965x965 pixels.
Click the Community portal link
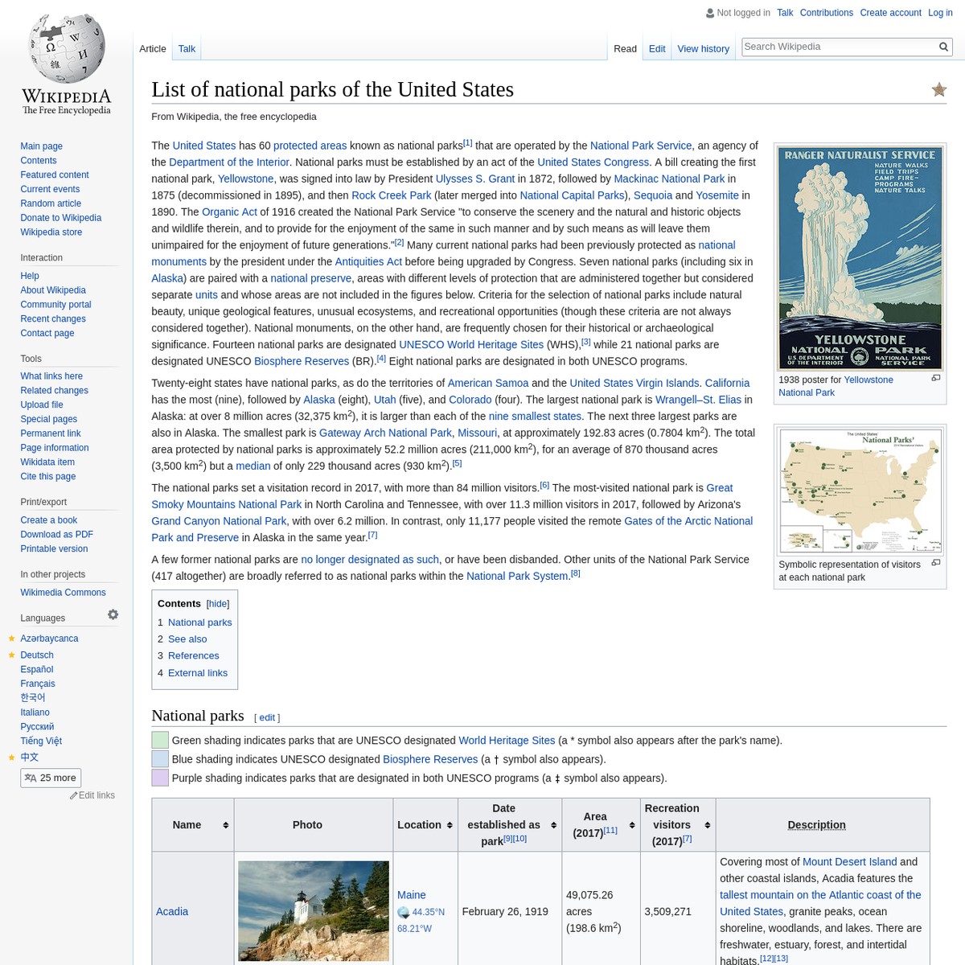click(55, 305)
